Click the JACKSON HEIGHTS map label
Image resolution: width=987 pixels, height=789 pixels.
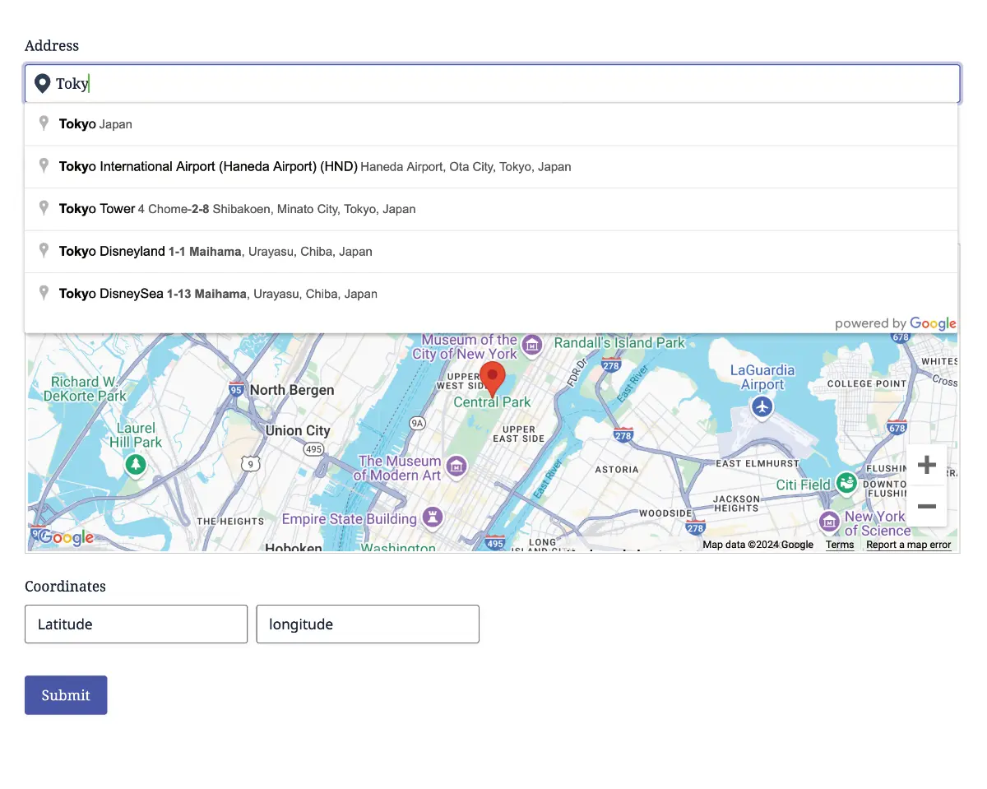tap(736, 504)
